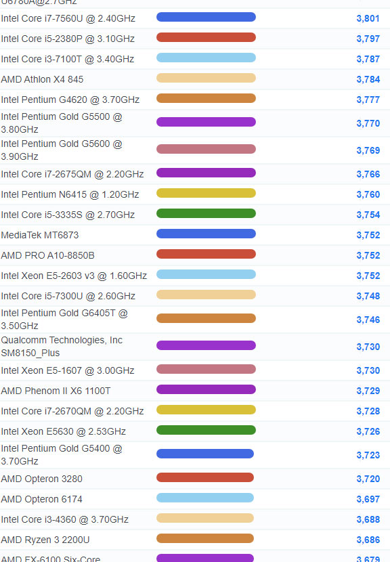Click the 3,746 score value

tap(368, 320)
